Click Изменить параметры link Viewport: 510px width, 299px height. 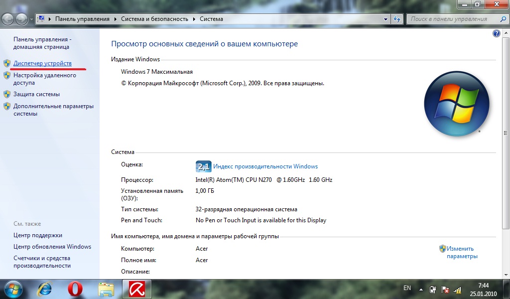tap(462, 253)
